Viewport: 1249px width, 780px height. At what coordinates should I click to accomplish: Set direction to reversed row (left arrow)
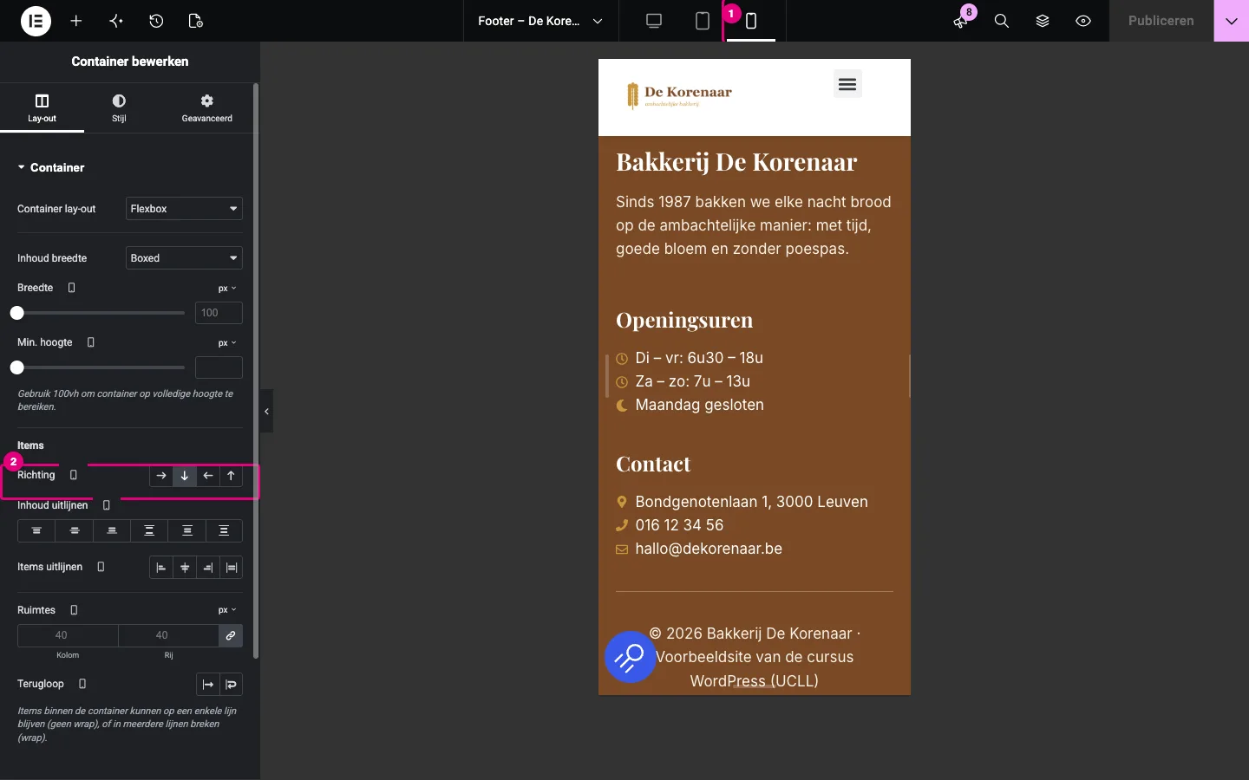tap(208, 476)
